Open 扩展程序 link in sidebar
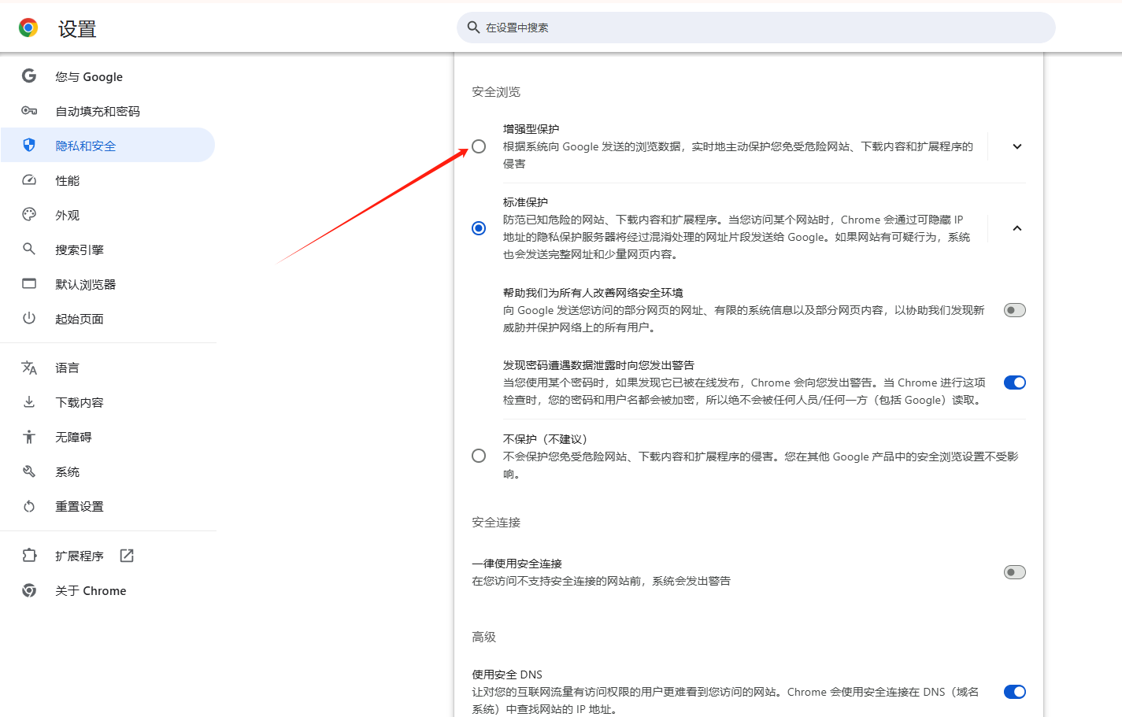This screenshot has height=717, width=1122. 108,556
